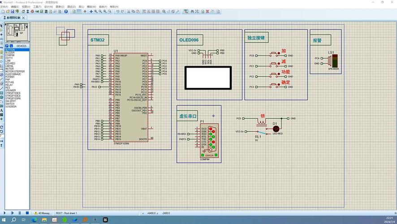Image resolution: width=397 pixels, height=224 pixels.
Task: Click the COMPIM P1 serial connector component
Action: [x=209, y=141]
